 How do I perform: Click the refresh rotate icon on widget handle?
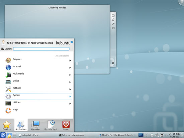(113, 20)
